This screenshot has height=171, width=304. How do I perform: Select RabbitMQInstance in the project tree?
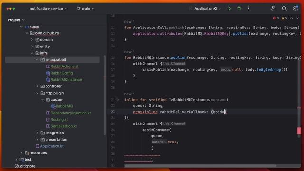pyautogui.click(x=66, y=80)
